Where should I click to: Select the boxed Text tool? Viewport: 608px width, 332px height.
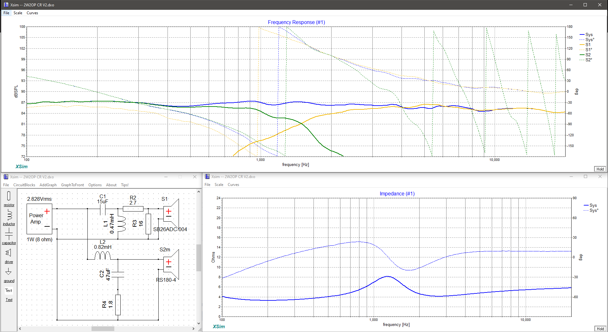9,290
